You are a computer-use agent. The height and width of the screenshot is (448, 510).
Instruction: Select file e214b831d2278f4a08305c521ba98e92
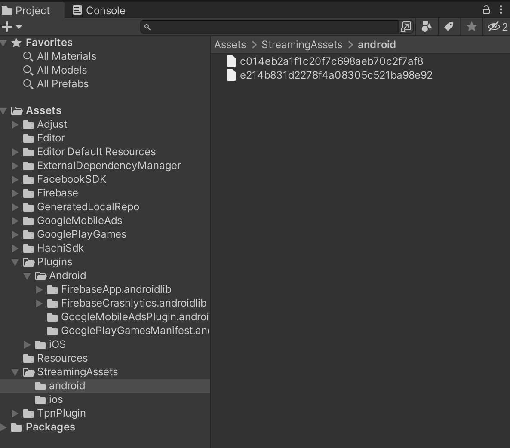336,75
